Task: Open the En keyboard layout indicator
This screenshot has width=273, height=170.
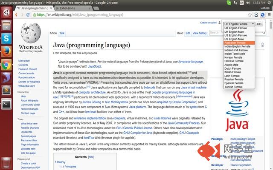Action: [242, 3]
